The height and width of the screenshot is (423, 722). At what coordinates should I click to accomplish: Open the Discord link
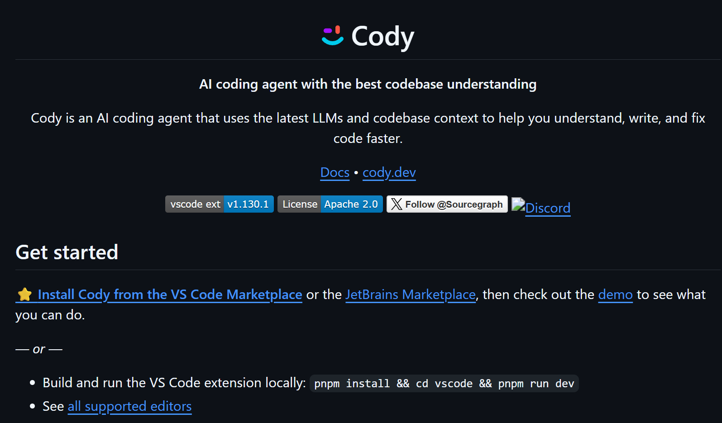pos(548,208)
